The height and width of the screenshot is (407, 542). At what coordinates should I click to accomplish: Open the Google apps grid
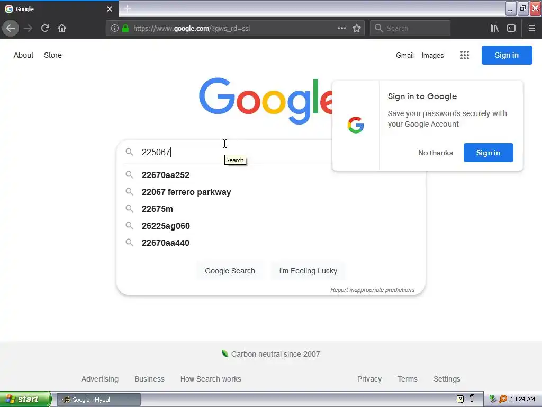pyautogui.click(x=465, y=55)
